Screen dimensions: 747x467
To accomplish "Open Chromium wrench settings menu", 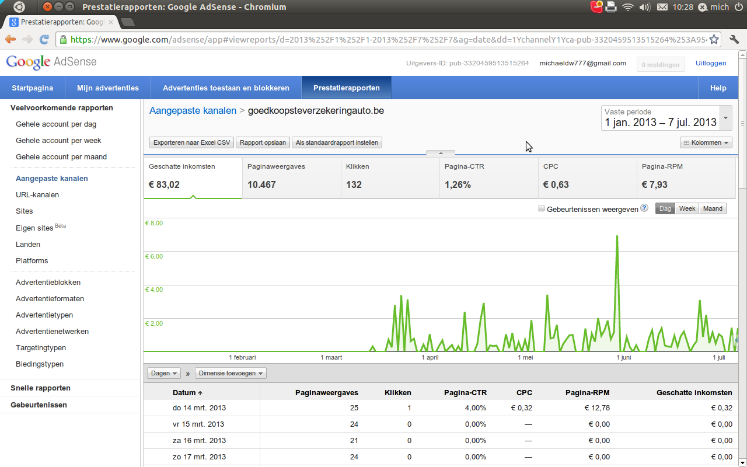I will tap(734, 40).
